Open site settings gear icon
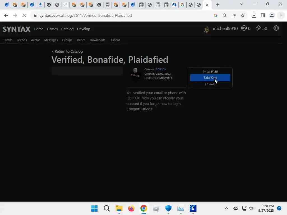This screenshot has width=287, height=215. 276,28
